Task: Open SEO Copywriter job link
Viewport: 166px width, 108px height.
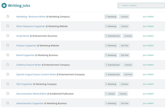Action: 24,84
